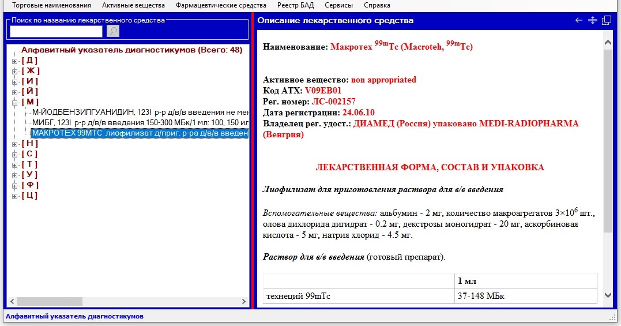
Task: Select the [ Ц ] letter label
Action: 30,195
